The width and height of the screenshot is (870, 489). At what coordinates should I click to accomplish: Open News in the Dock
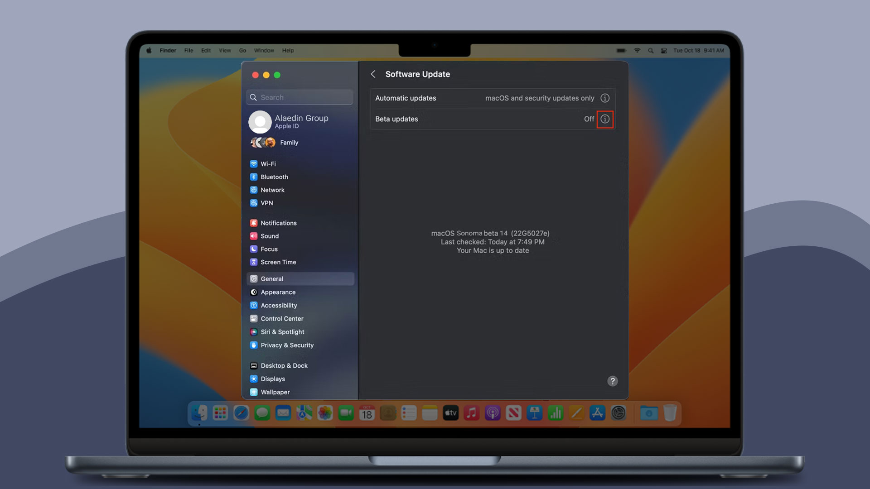pos(513,413)
